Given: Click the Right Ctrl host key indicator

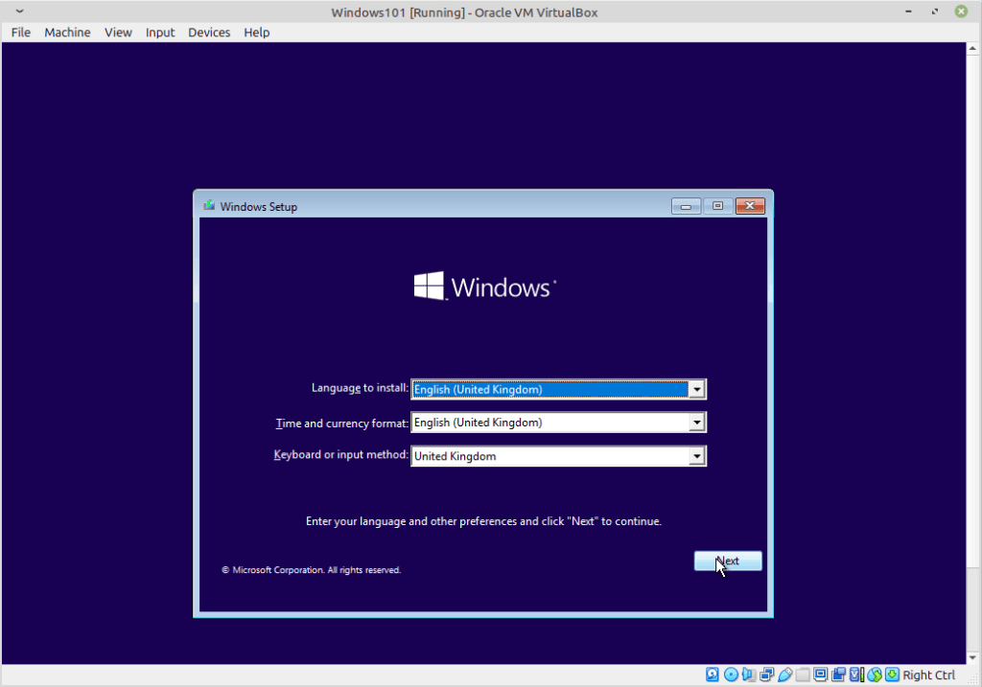Looking at the screenshot, I should point(928,675).
